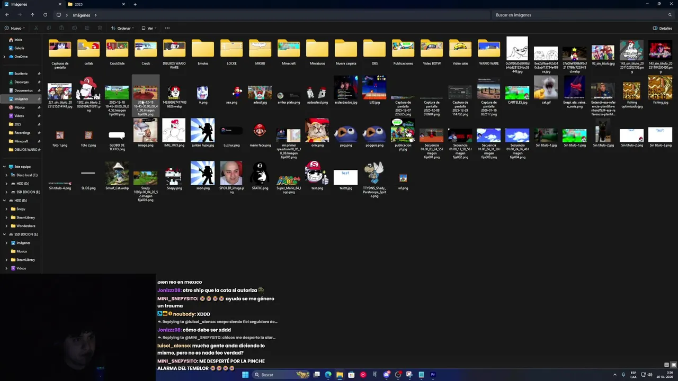Open Galería in the navigation pane
Screen dimensions: 678x381
coord(16,48)
